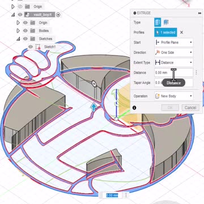Screen dimensions: 204x204
Task: Click the info icon in the Extrude dialog
Action: click(x=134, y=108)
